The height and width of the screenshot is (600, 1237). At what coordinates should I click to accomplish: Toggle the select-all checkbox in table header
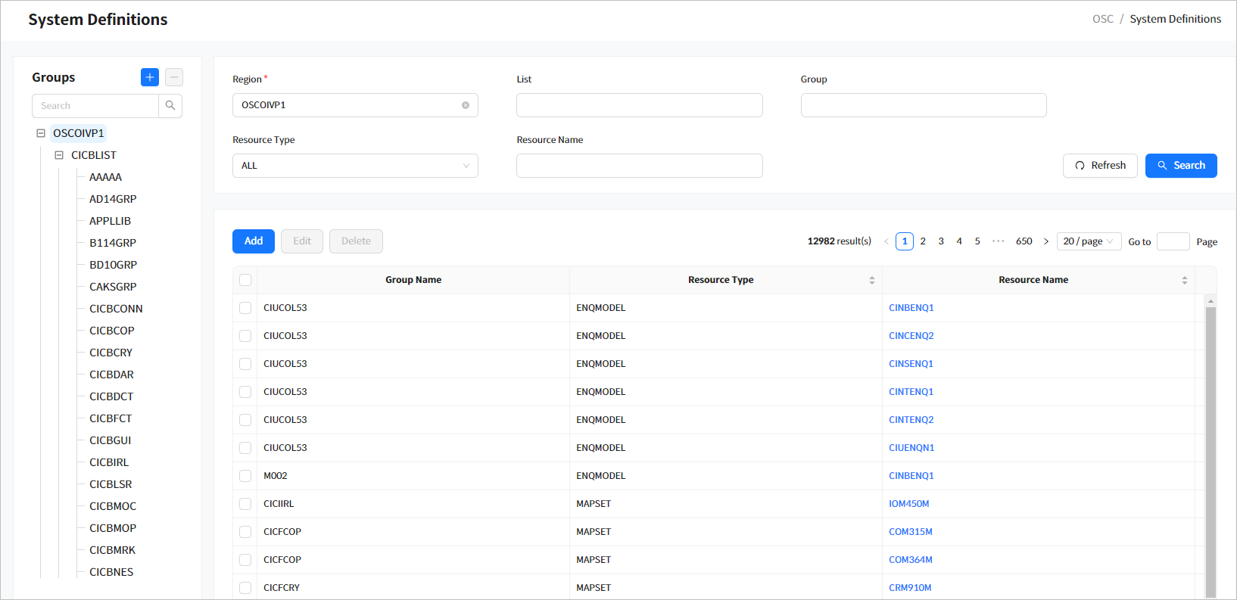click(245, 280)
